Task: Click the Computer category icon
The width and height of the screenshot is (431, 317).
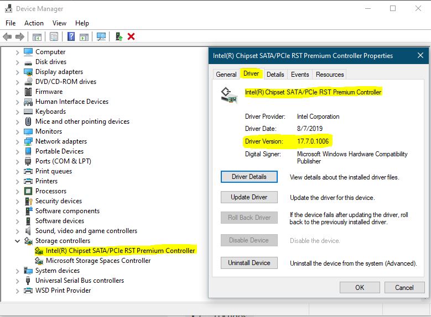Action: click(28, 52)
